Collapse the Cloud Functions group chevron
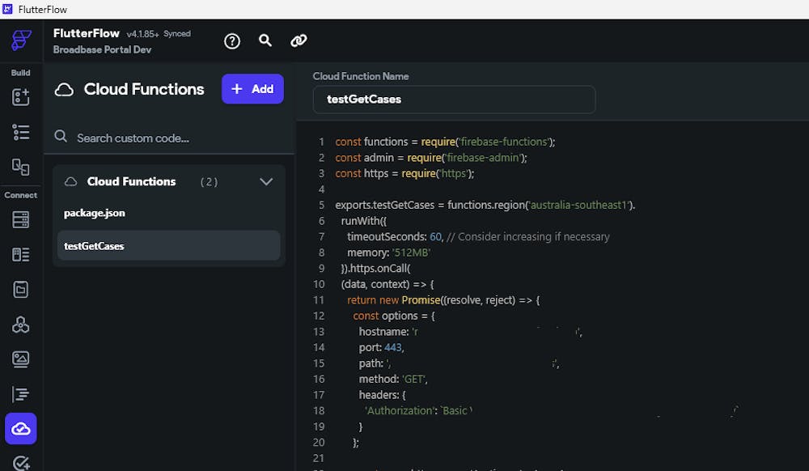Screen dimensions: 809x471 coord(266,182)
